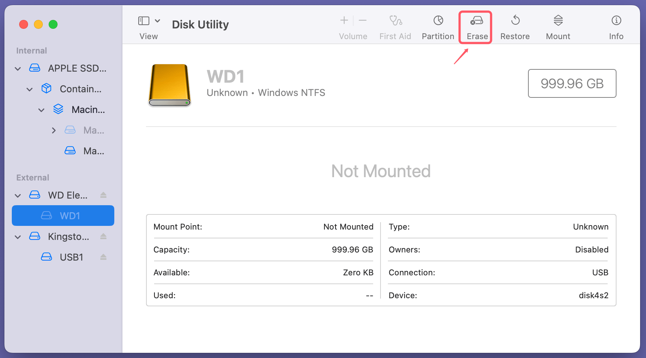The width and height of the screenshot is (646, 358).
Task: Eject the Kingston external drive
Action: pyautogui.click(x=103, y=236)
